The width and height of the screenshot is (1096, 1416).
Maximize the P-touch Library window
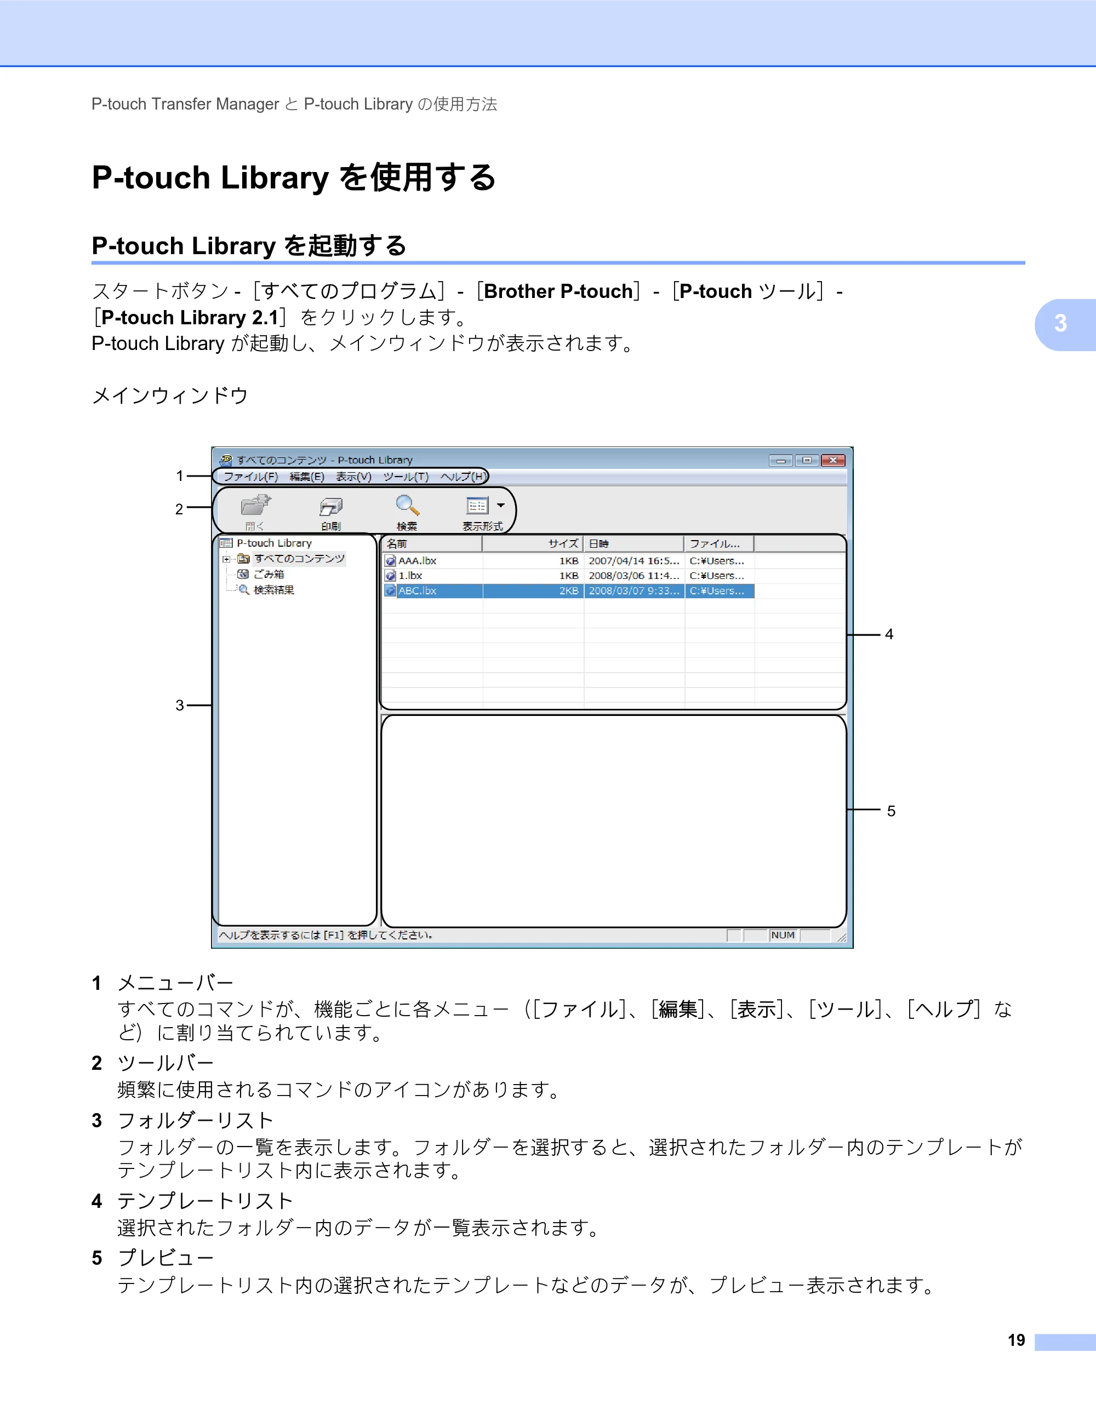coord(807,460)
